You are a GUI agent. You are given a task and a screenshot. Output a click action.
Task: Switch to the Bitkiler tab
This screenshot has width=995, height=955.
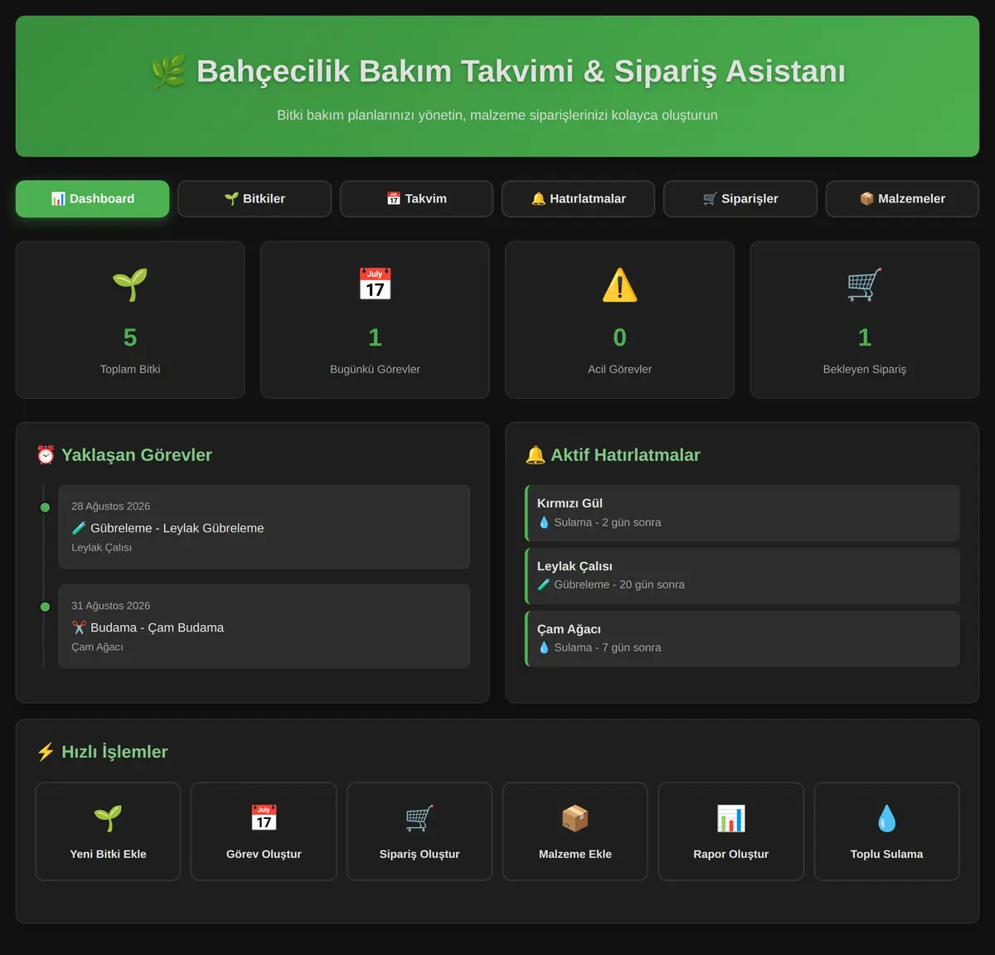255,199
